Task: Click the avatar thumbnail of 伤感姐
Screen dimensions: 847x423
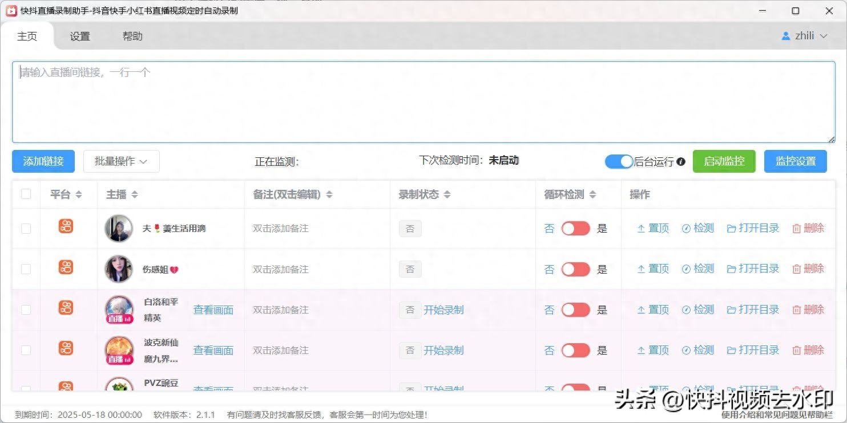Action: [119, 269]
